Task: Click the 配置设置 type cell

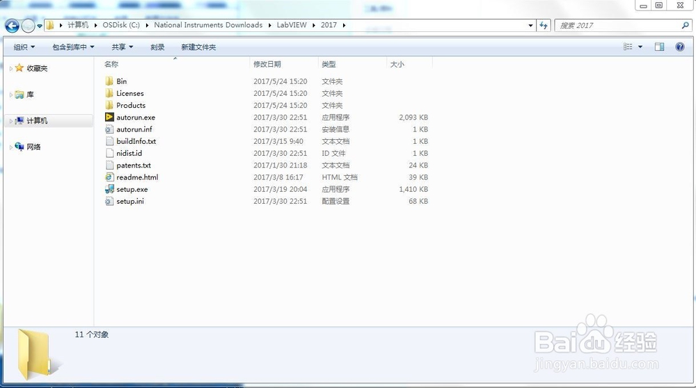Action: [335, 202]
